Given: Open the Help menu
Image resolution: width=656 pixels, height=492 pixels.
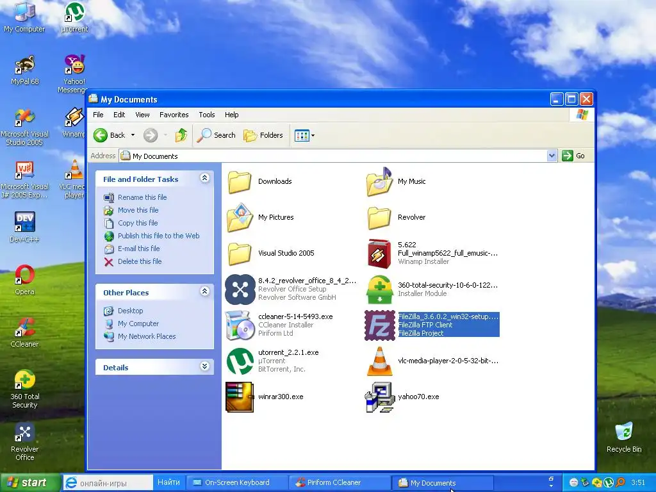Looking at the screenshot, I should 231,115.
